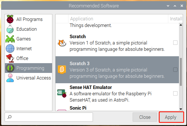Click the vertical scrollbar thumb
This screenshot has height=126, width=187.
tap(181, 72)
